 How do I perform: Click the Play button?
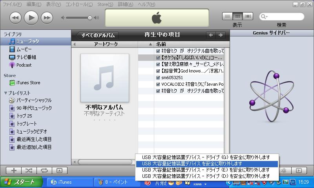pyautogui.click(x=31, y=18)
